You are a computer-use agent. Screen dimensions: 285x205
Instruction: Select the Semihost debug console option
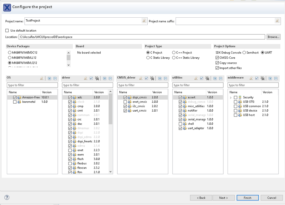tap(244, 53)
